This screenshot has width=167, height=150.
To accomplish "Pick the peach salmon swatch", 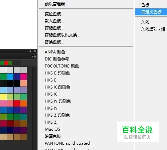I will coord(24,83).
